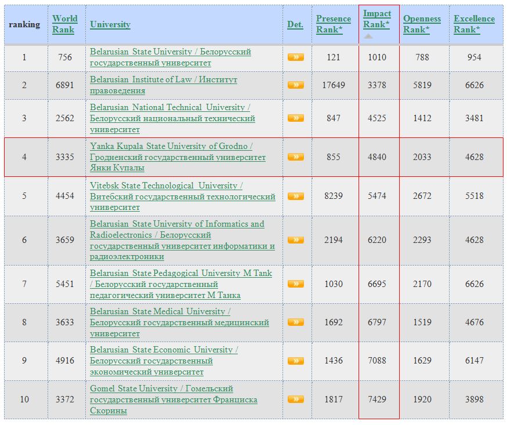Select world rank value 4916
Image resolution: width=507 pixels, height=425 pixels.
pyautogui.click(x=64, y=361)
